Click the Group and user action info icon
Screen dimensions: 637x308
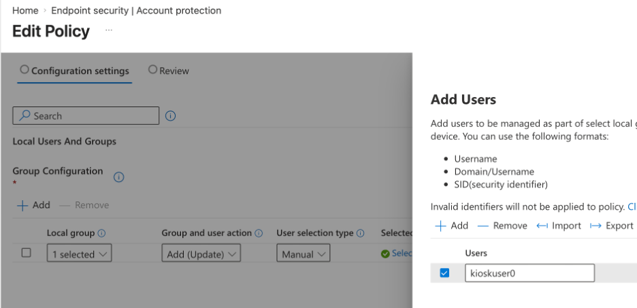259,233
